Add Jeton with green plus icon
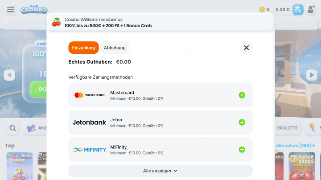Screen dimensions: 321x180 (242, 123)
